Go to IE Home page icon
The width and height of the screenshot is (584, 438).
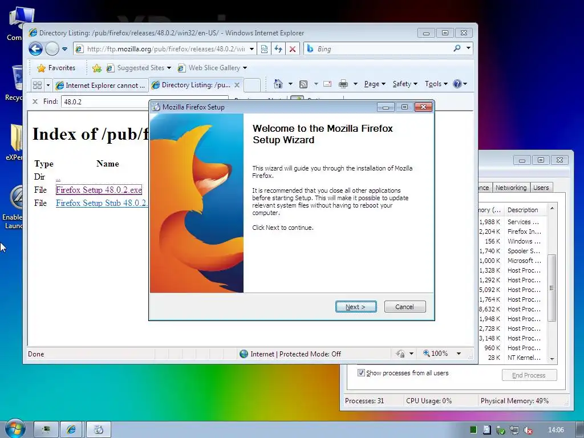point(278,84)
